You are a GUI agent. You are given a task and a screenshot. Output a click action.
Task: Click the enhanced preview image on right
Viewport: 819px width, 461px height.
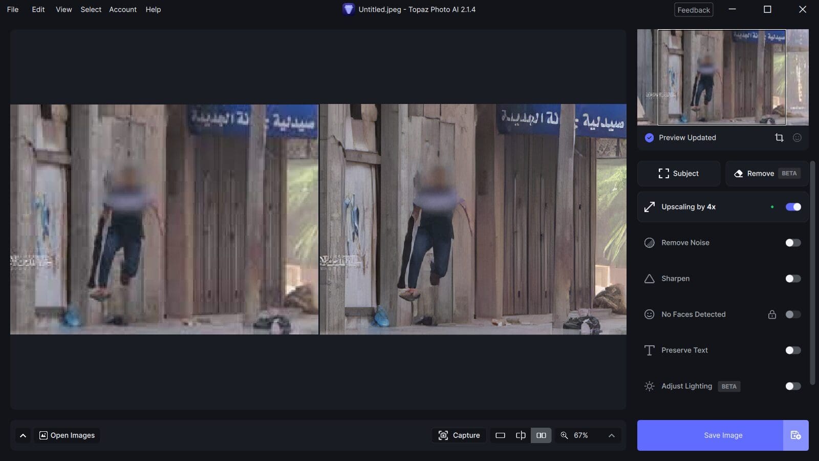[473, 219]
